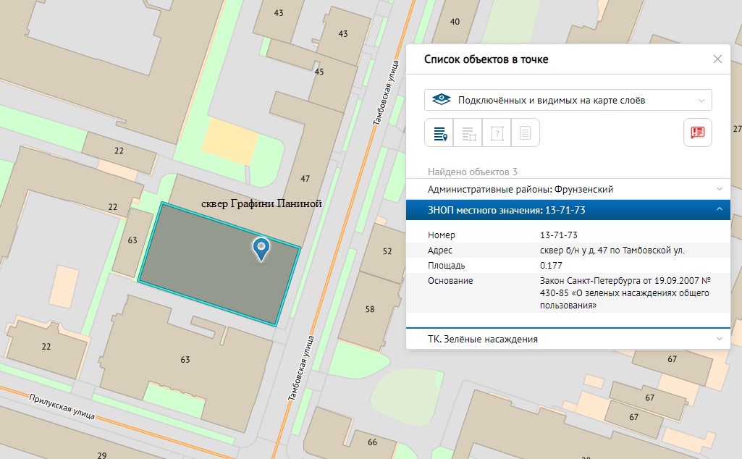Click the question-mark selection frame icon

(x=497, y=132)
